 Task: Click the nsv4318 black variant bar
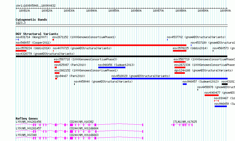click(x=225, y=84)
